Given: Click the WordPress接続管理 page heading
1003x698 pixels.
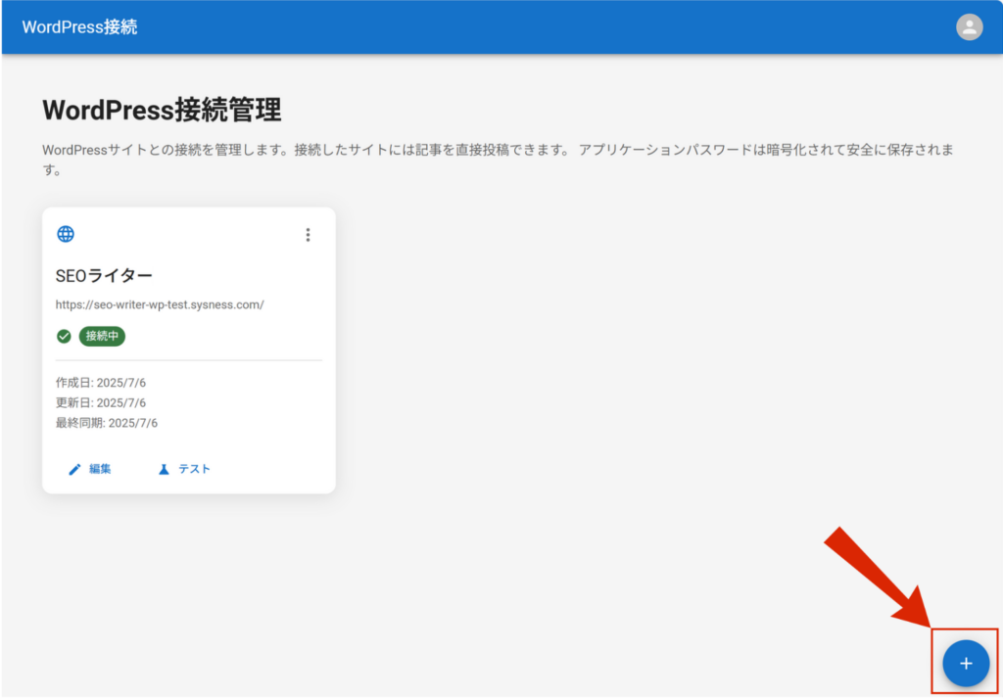Looking at the screenshot, I should pos(162,110).
